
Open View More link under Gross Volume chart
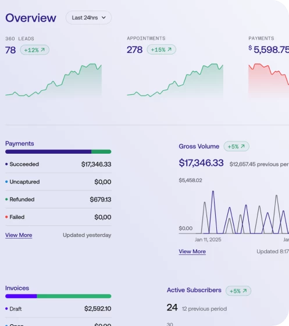pyautogui.click(x=192, y=251)
